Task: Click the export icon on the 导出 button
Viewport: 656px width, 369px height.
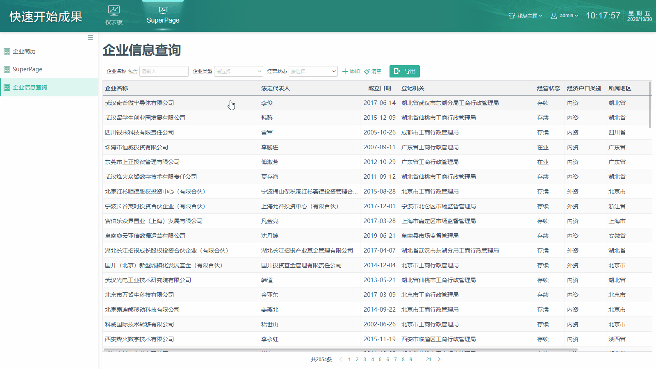Action: click(x=397, y=71)
